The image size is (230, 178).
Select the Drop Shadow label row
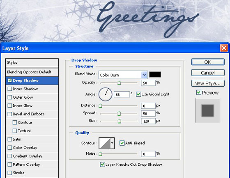(x=32, y=81)
